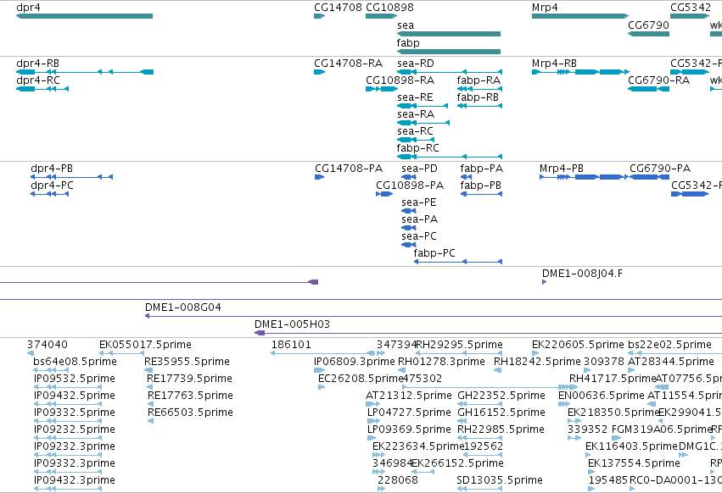Click the EN00636.5prime EST

(564, 404)
